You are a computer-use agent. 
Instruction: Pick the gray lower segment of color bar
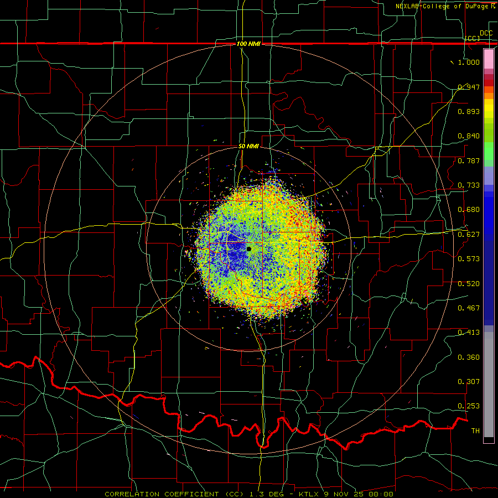point(489,385)
